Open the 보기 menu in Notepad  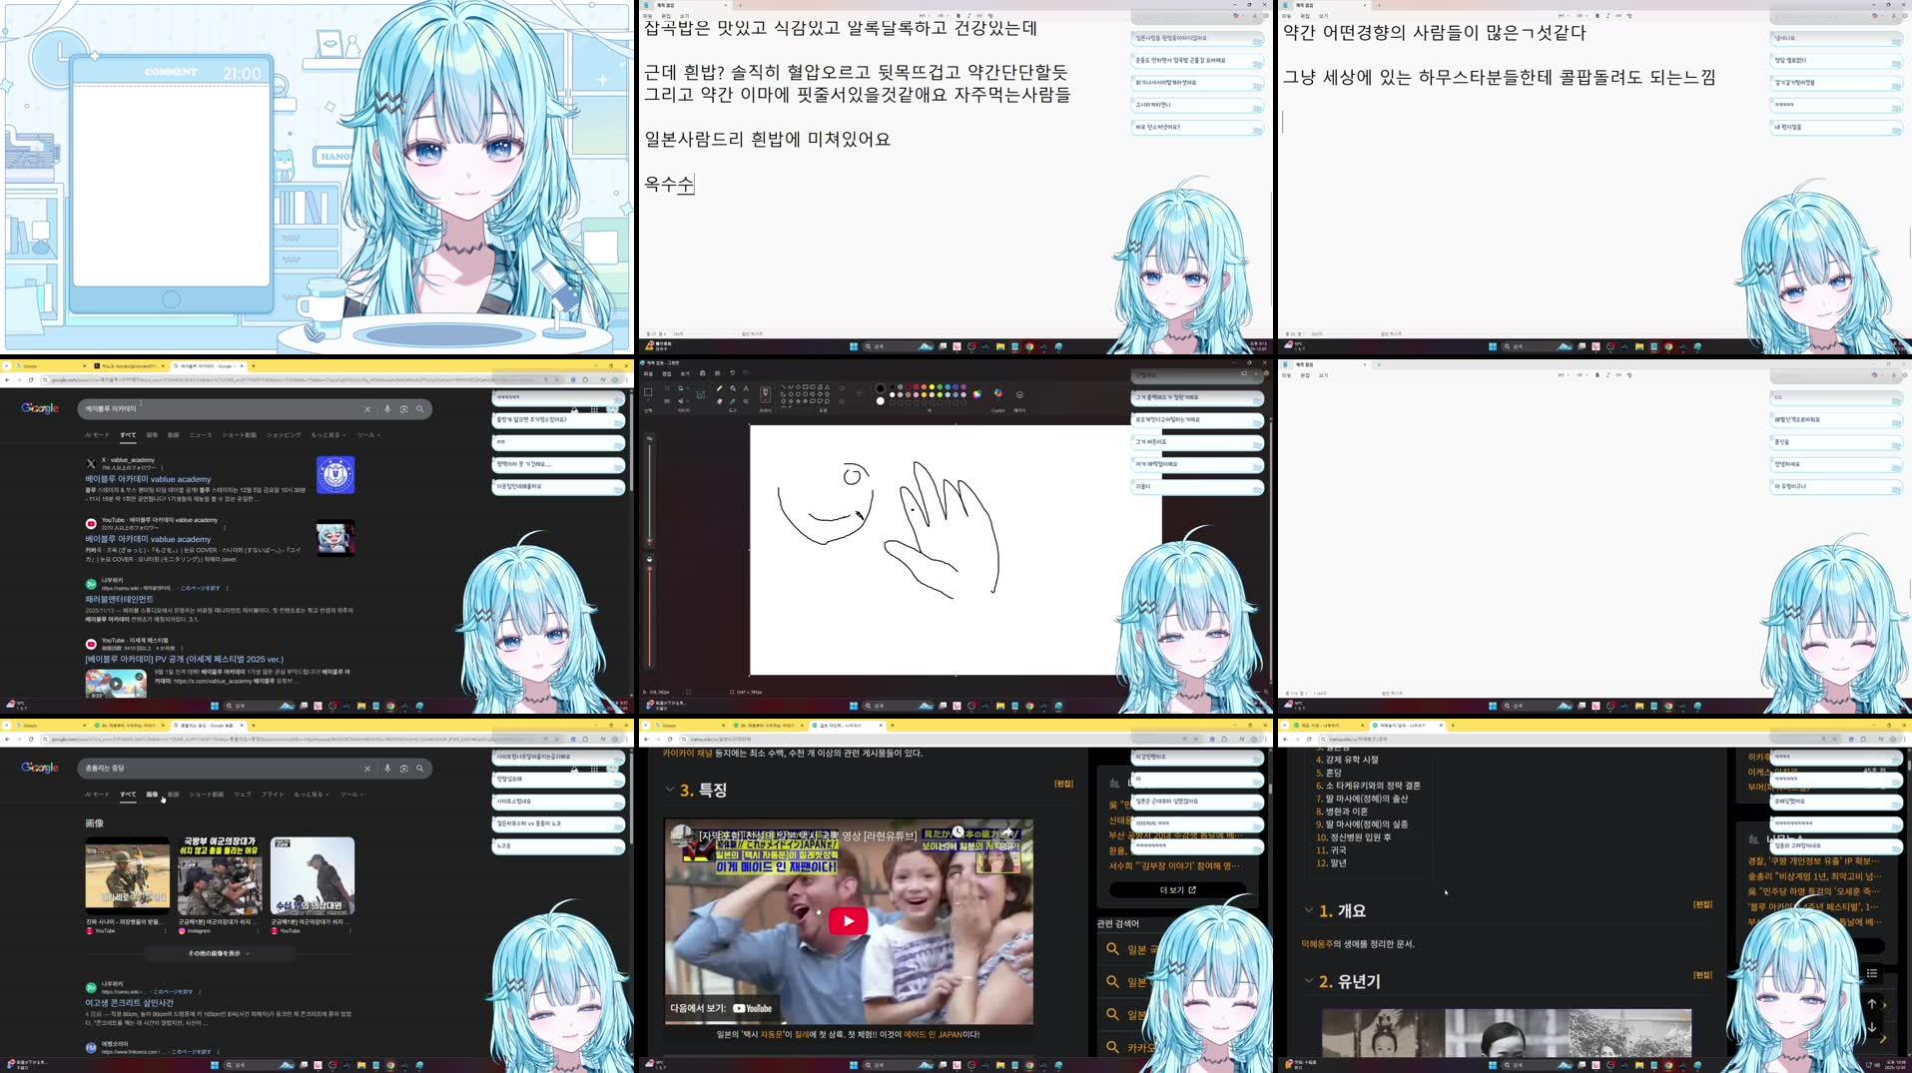click(x=1323, y=16)
